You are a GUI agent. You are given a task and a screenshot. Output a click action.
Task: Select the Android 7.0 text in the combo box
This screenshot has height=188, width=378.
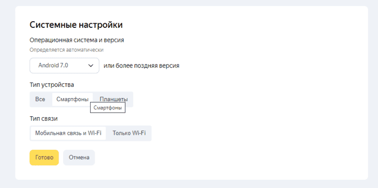pos(53,66)
